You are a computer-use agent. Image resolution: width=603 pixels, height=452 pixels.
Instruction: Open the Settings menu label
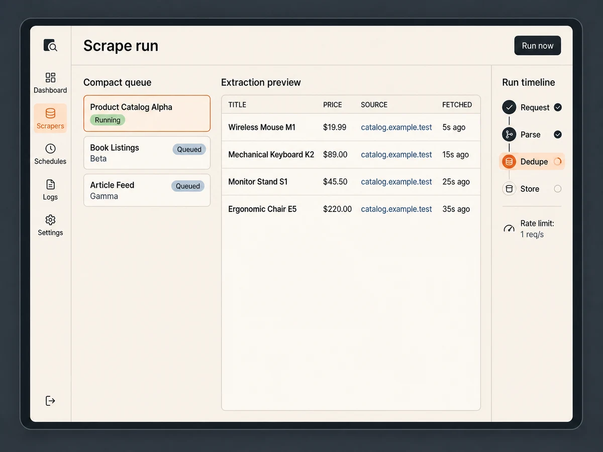(50, 233)
